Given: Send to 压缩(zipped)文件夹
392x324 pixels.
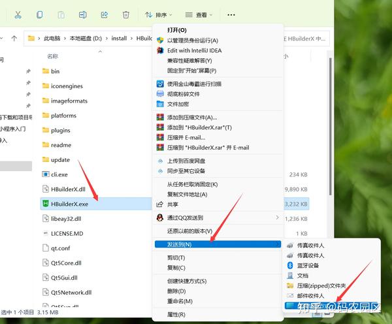Looking at the screenshot, I should point(331,285).
